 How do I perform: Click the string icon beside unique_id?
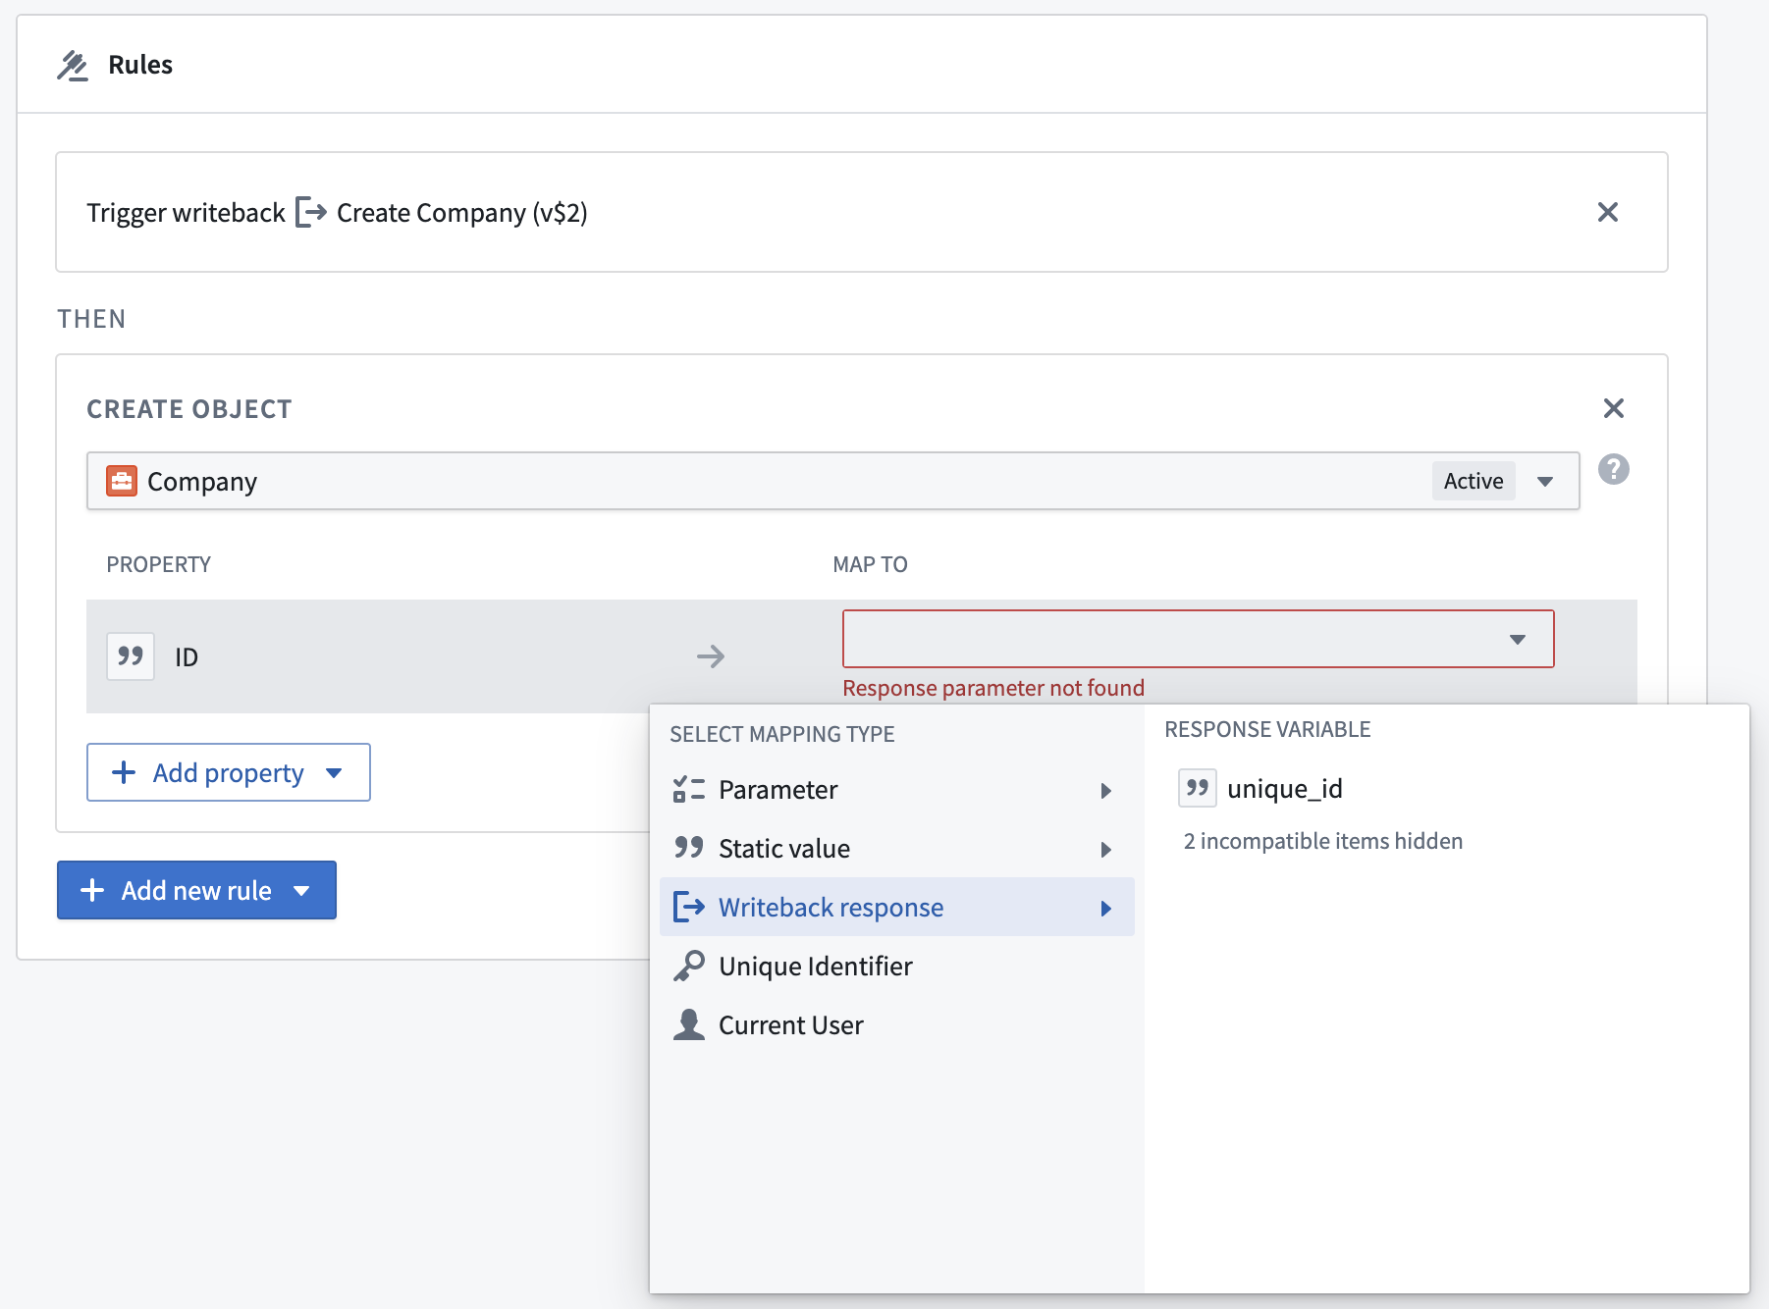point(1198,788)
